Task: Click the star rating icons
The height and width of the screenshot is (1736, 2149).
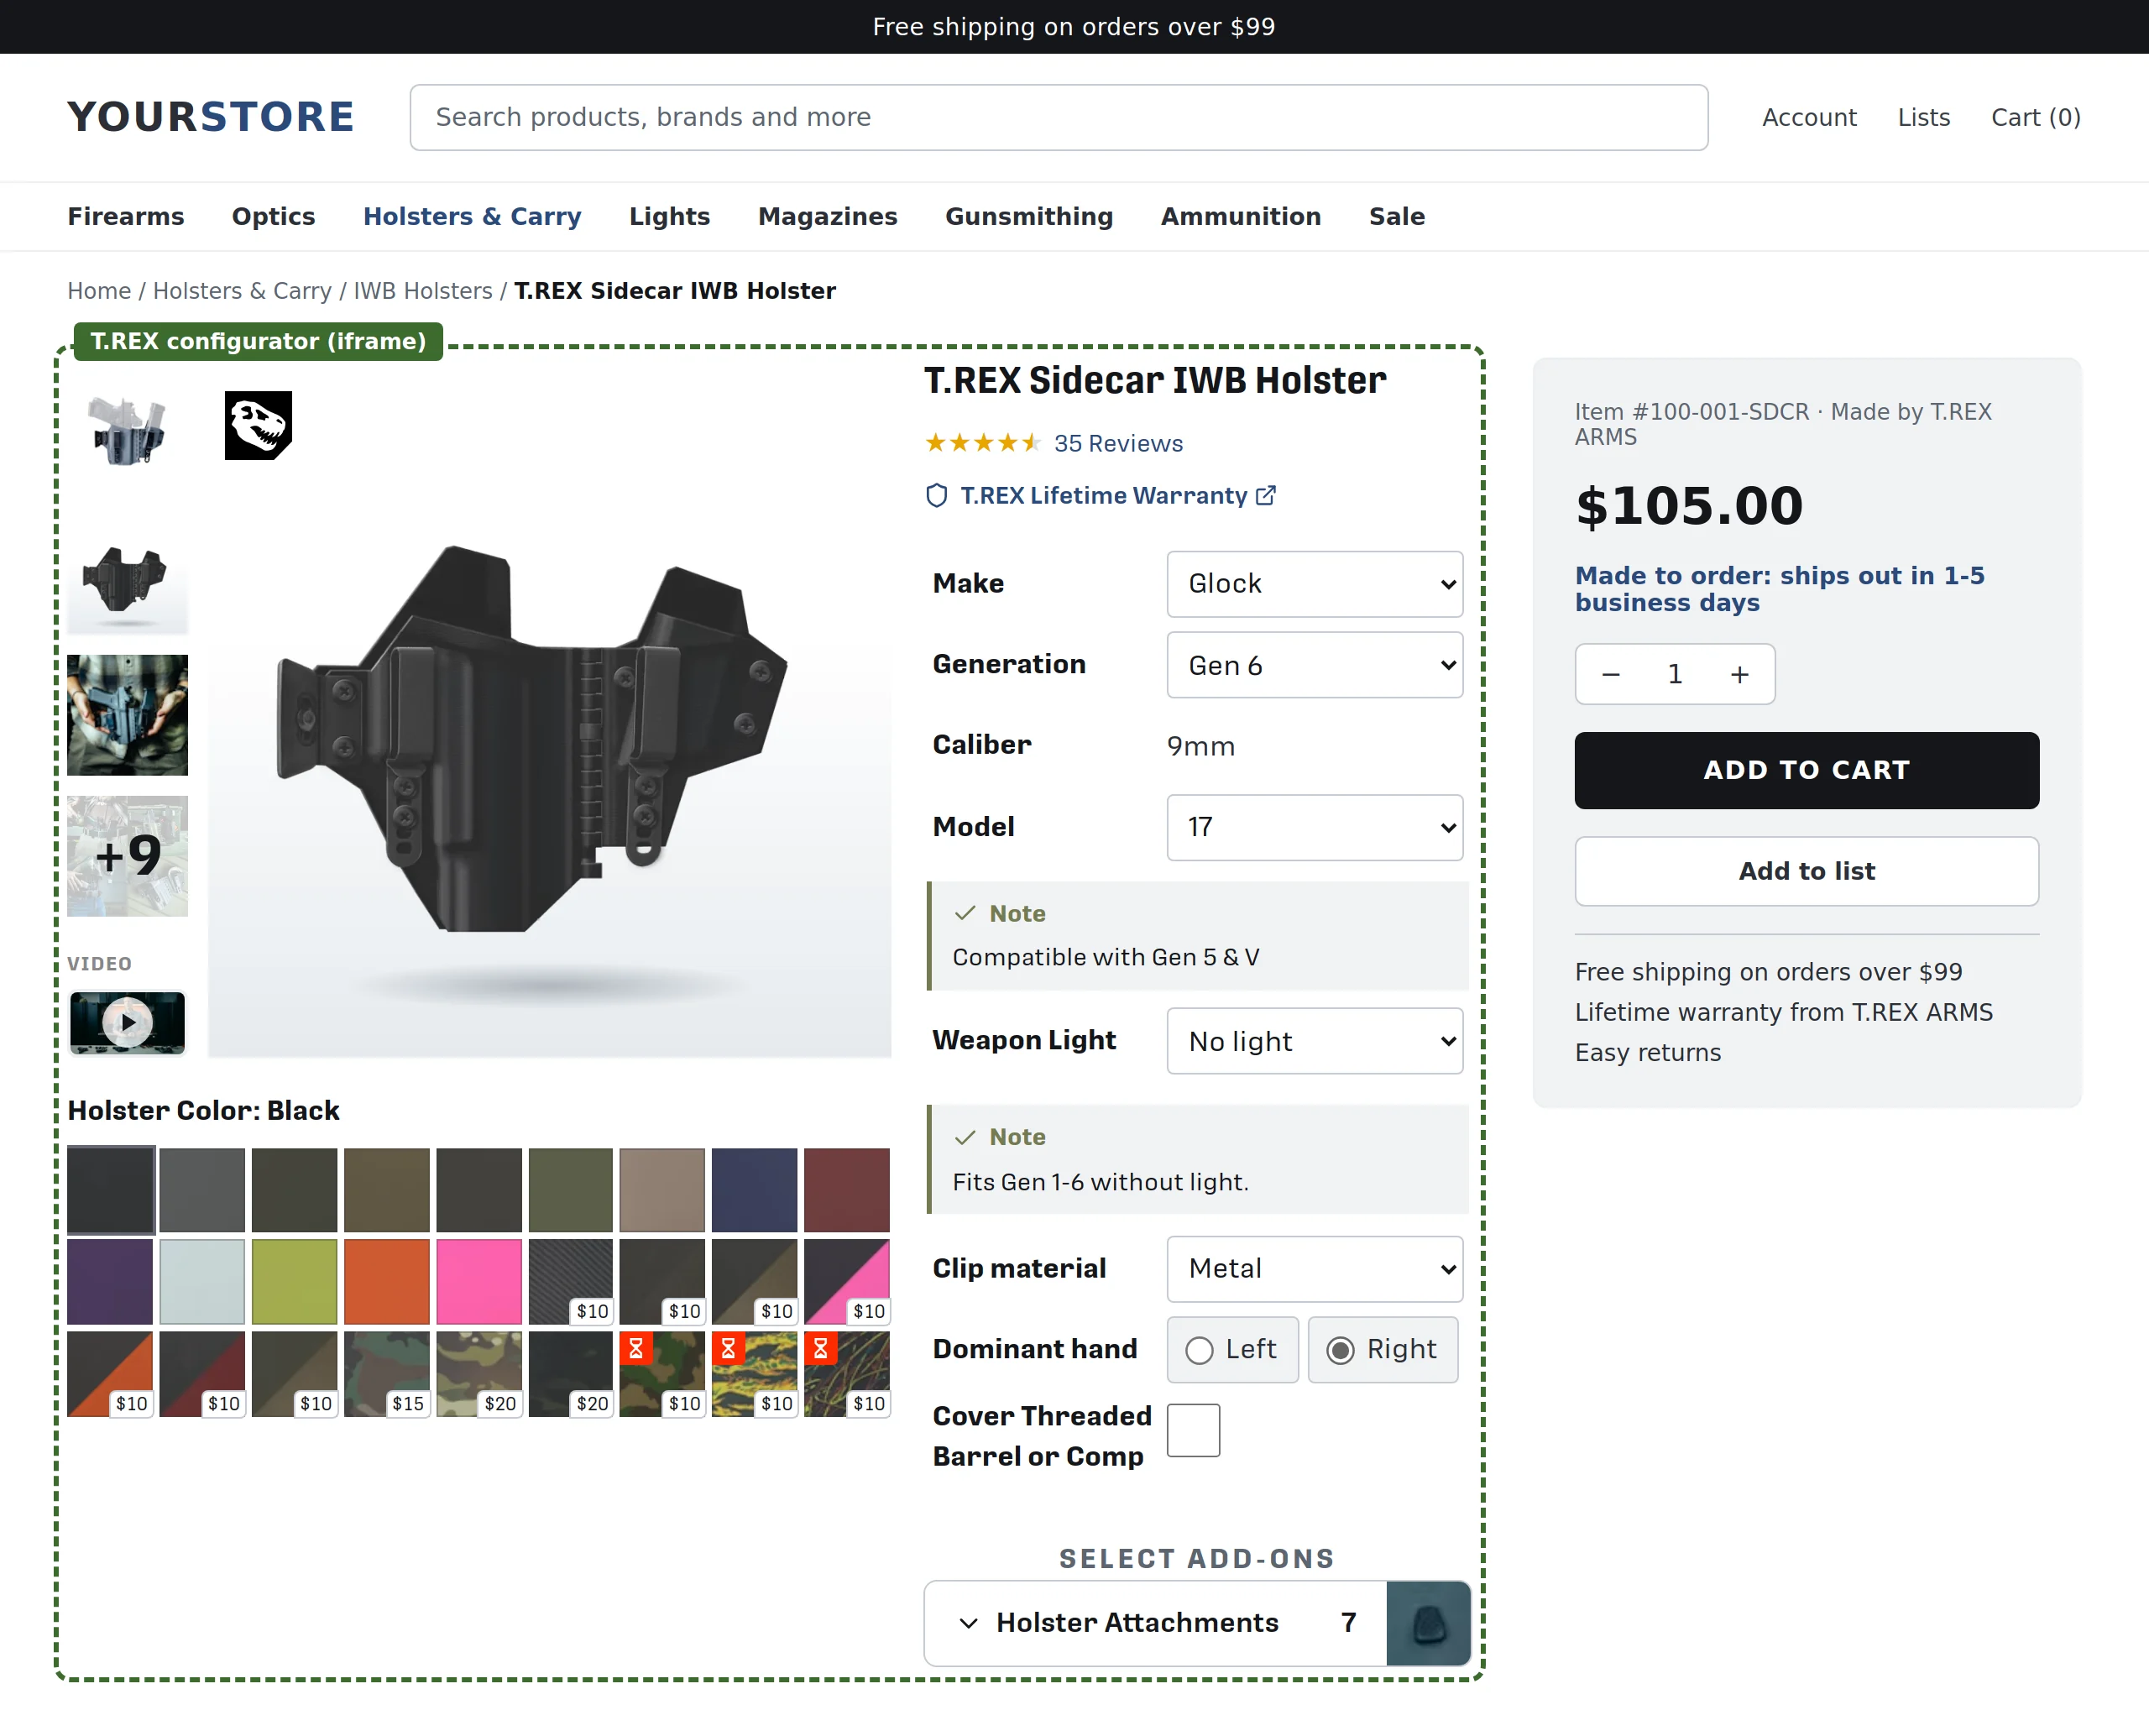Action: (982, 442)
